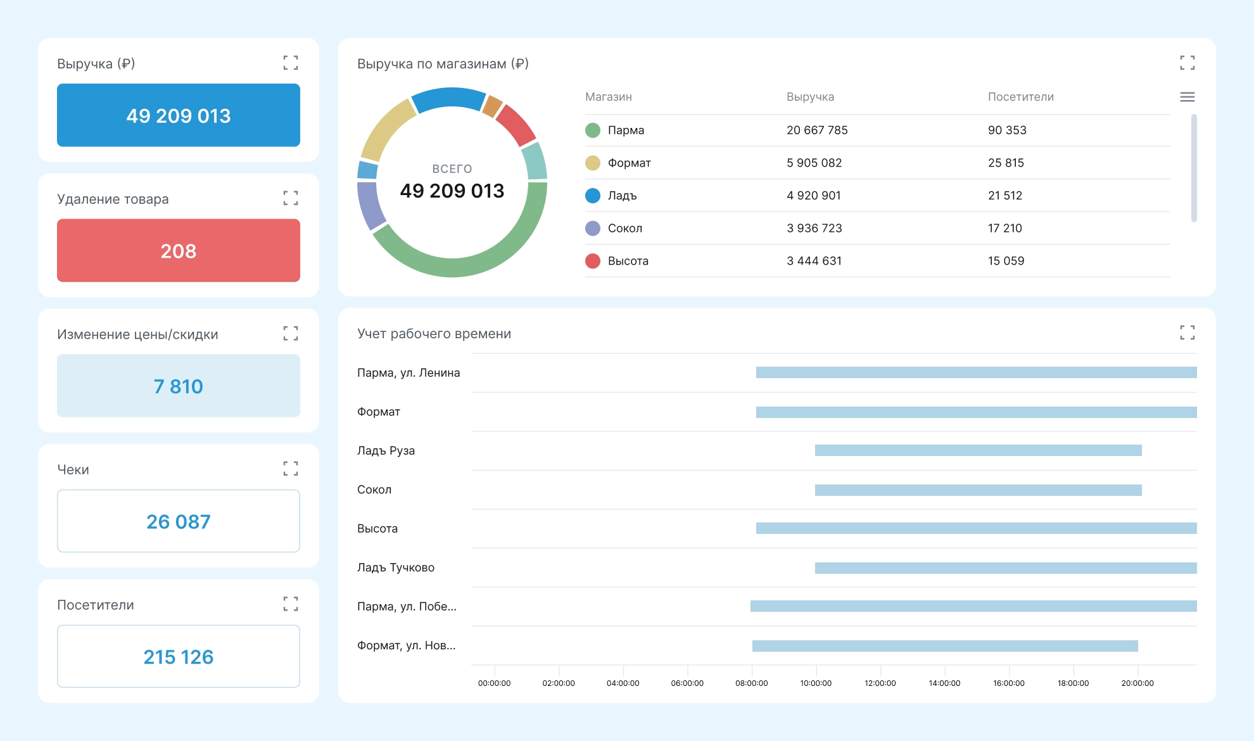Viewport: 1254px width, 741px height.
Task: Click the Ладъ Руза timeline bar
Action: point(978,450)
